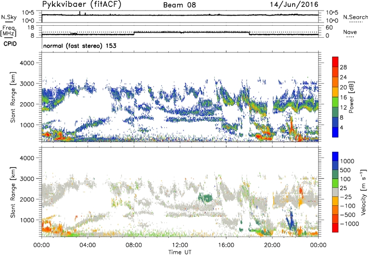The height and width of the screenshot is (255, 368).
Task: Click the -1000 value on velocity scale
Action: [x=349, y=224]
